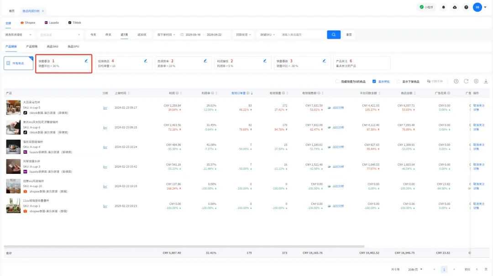Open trend chart icon for SKU A-cup-6
Screen dimensions: 493x276
(105, 128)
